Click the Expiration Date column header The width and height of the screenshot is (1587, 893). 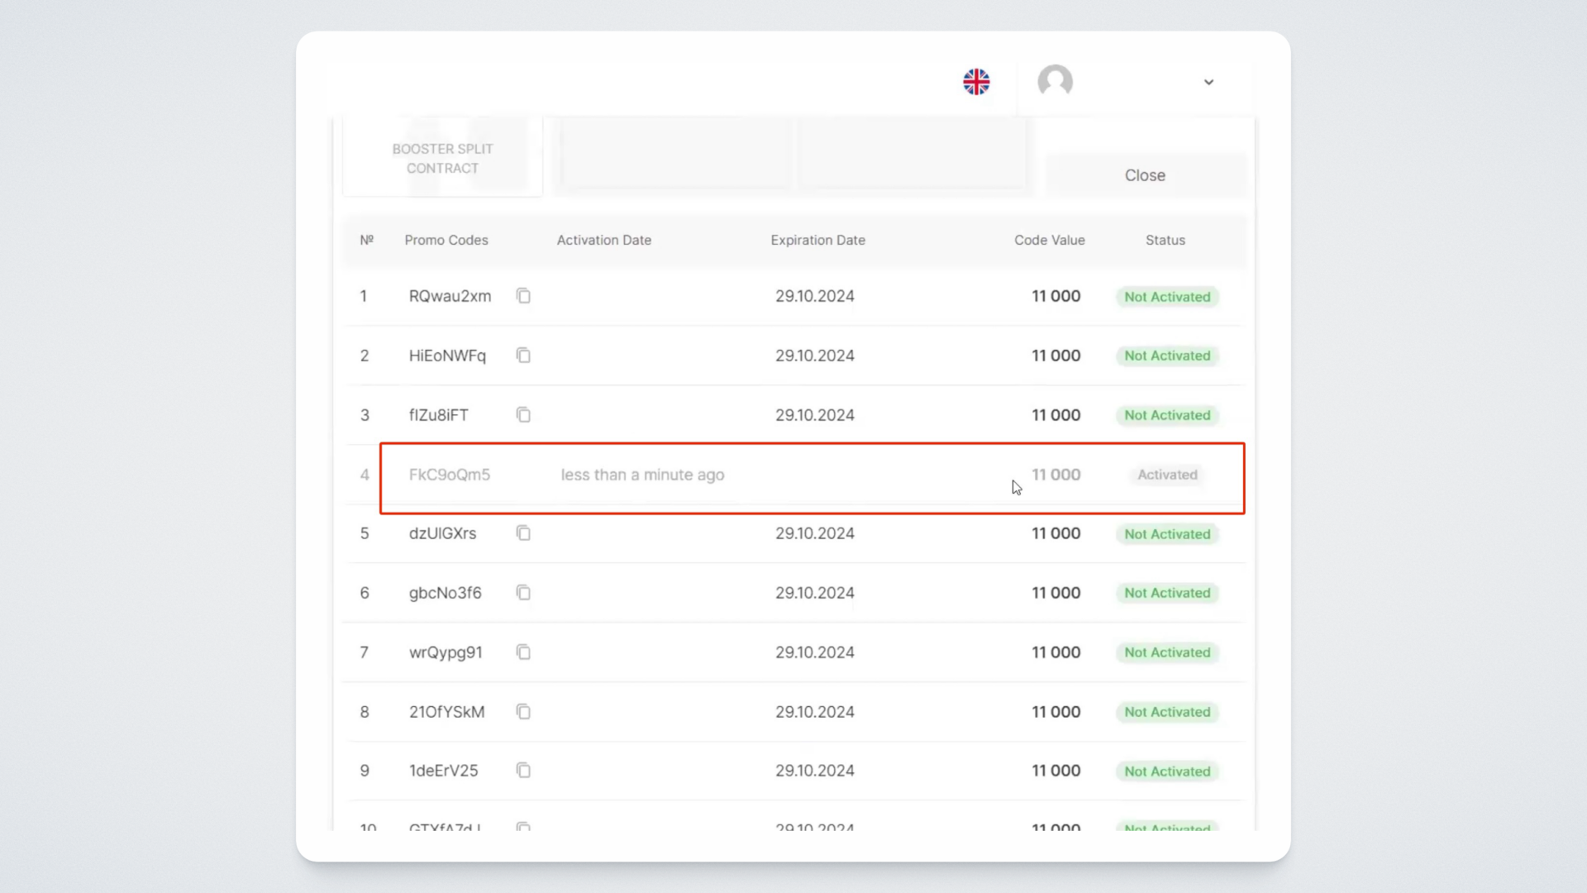(x=817, y=240)
